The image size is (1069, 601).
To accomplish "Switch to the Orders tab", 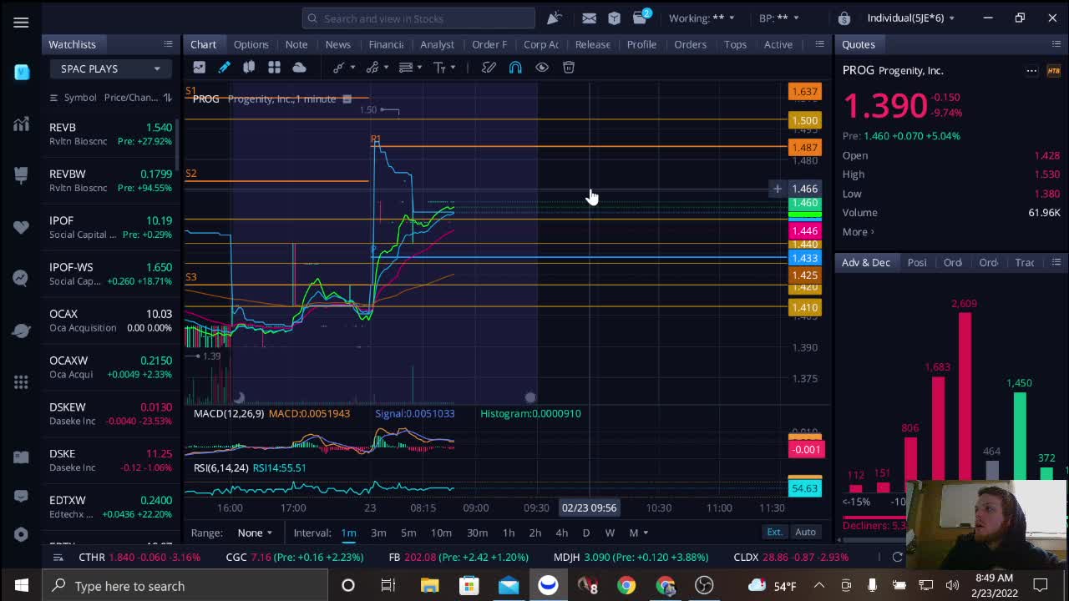I will click(690, 44).
